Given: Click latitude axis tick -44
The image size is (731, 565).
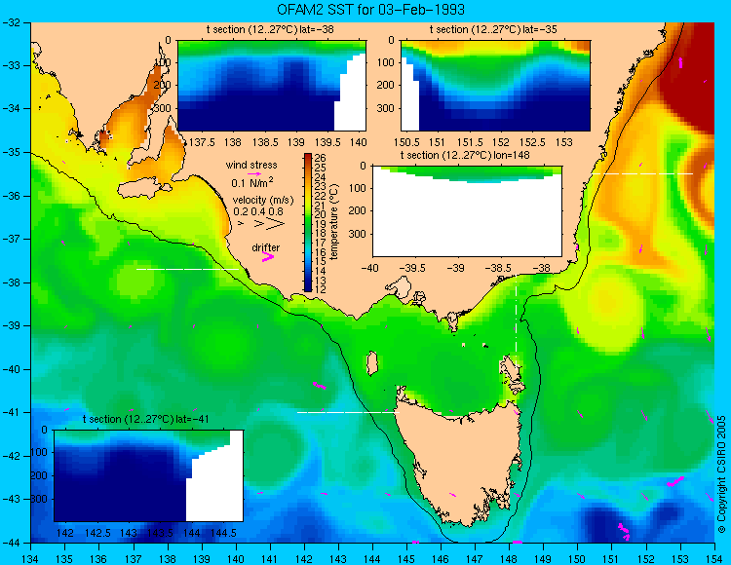Looking at the screenshot, I should click(x=11, y=543).
